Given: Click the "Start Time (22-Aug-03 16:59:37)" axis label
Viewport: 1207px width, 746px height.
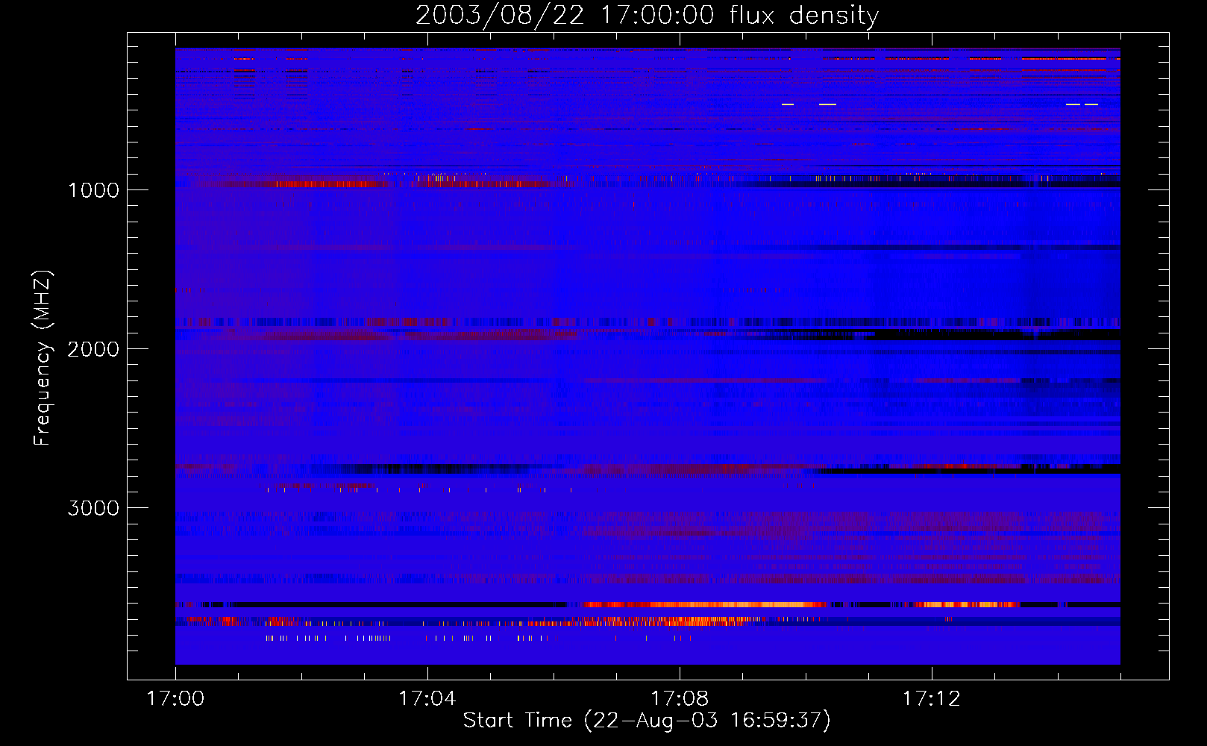Looking at the screenshot, I should [x=647, y=720].
